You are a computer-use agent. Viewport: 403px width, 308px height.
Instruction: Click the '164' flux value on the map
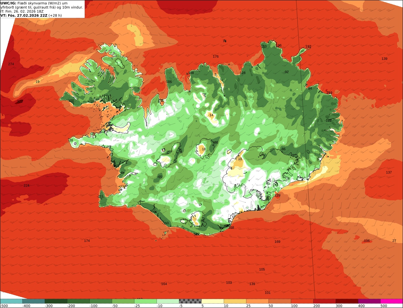coord(164,284)
